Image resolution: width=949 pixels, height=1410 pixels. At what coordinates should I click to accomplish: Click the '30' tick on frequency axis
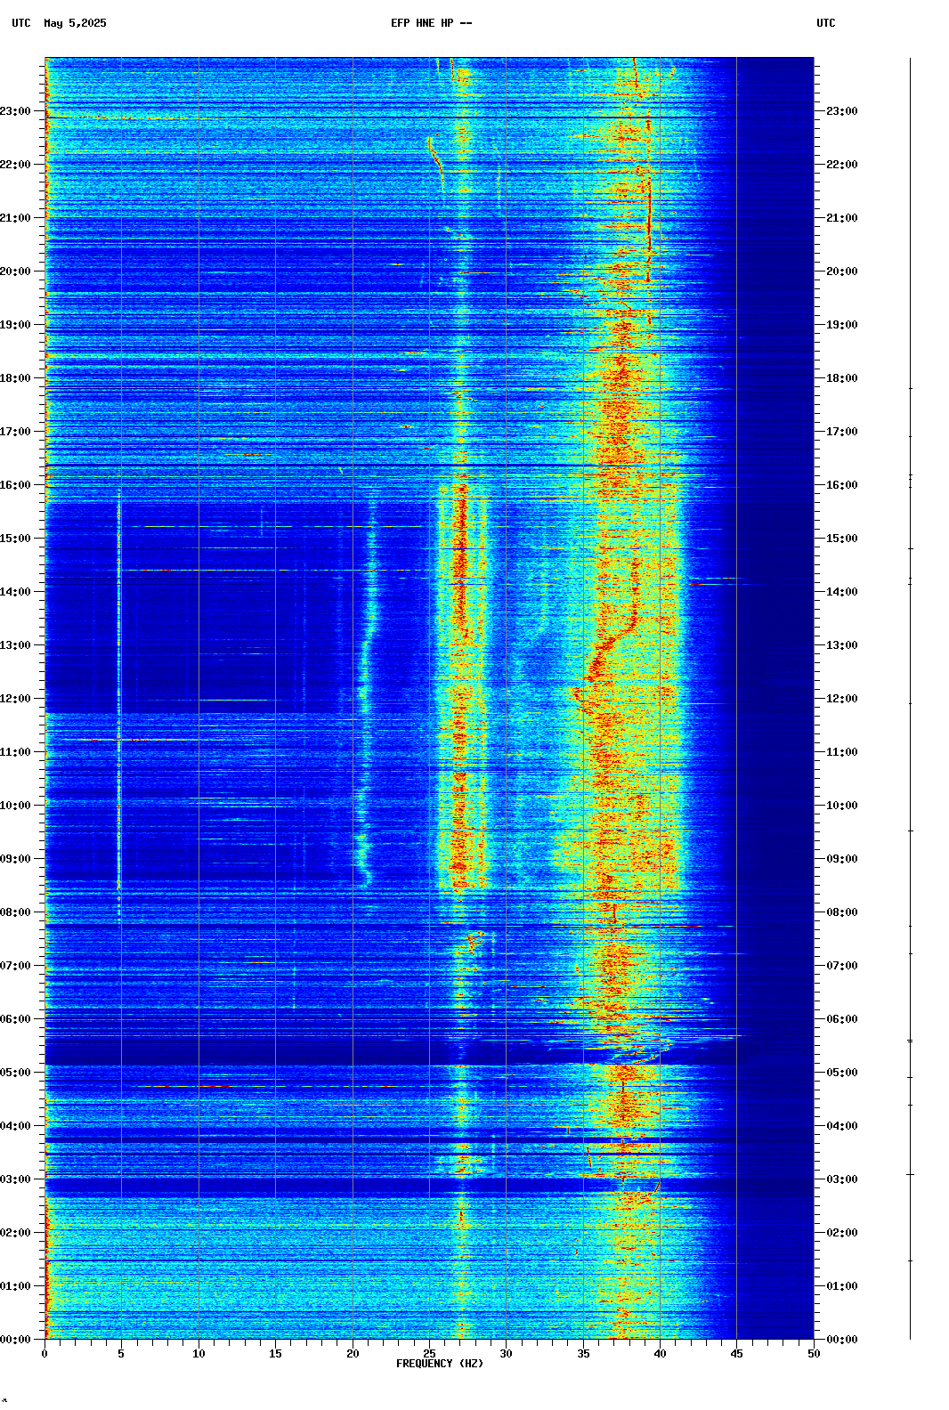point(506,1354)
